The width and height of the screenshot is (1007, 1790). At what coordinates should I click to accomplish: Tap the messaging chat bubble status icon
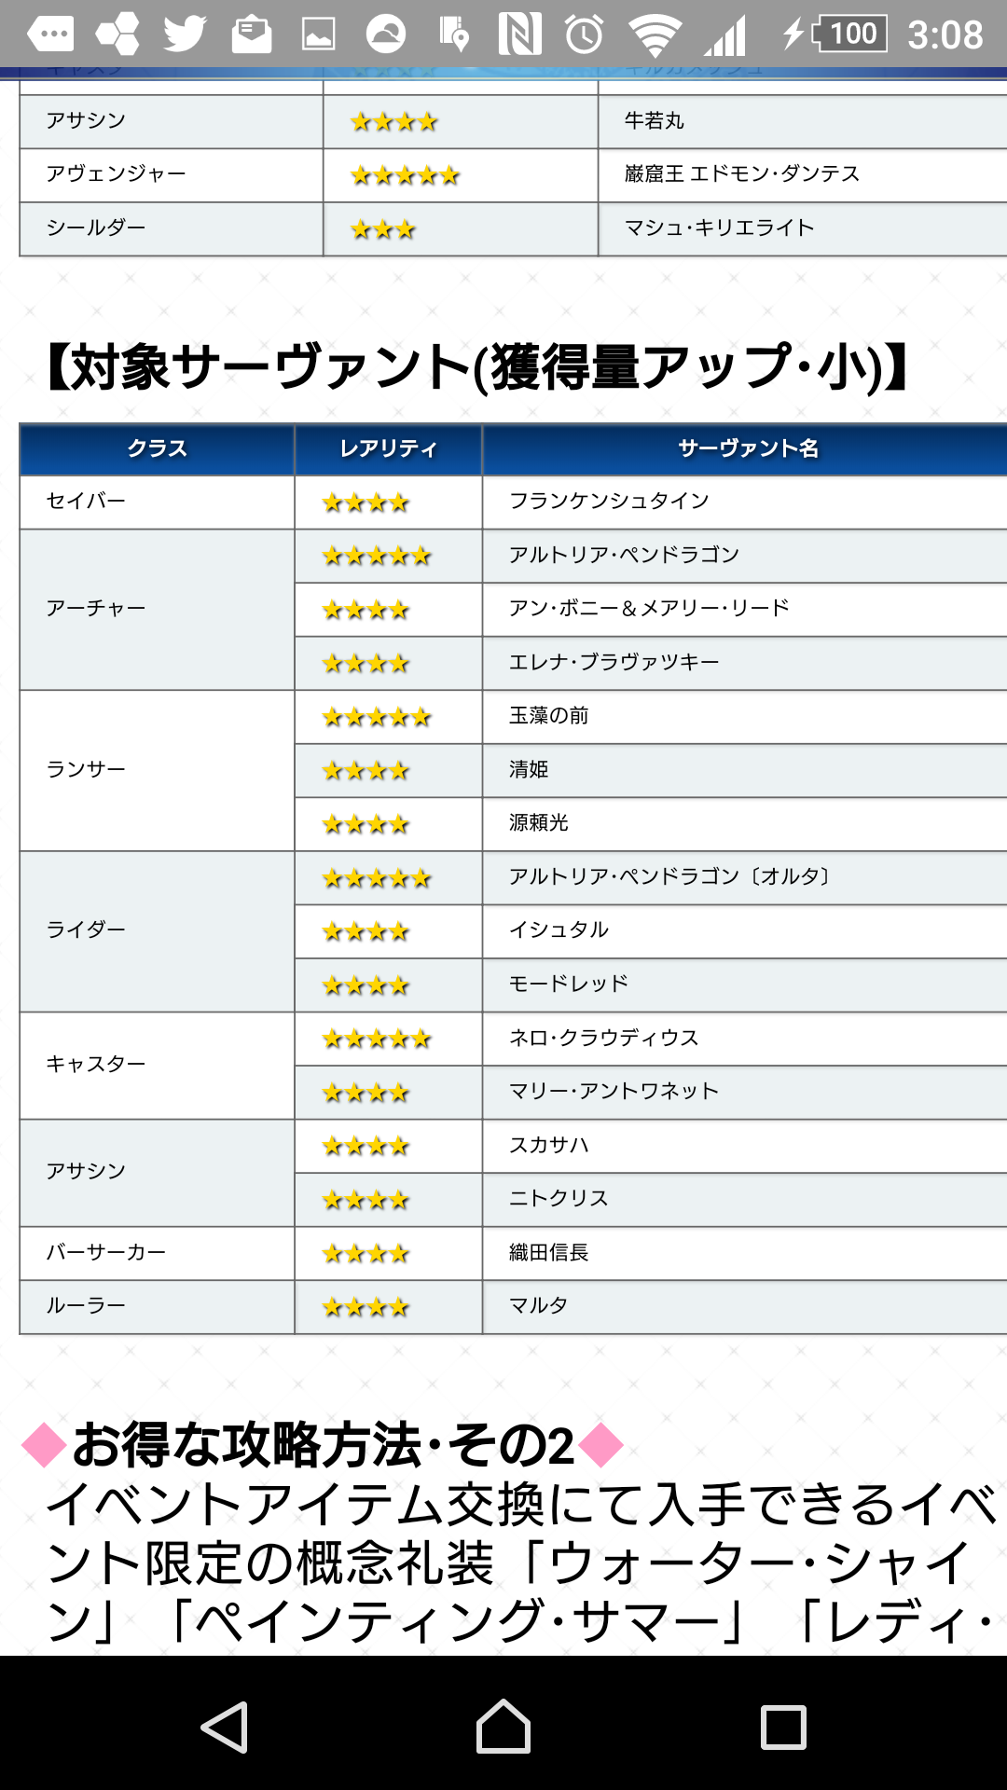50,35
